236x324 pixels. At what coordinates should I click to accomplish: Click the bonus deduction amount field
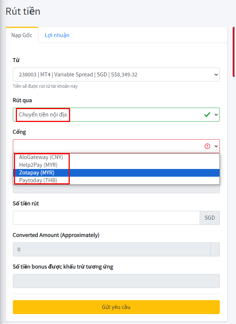click(x=116, y=281)
